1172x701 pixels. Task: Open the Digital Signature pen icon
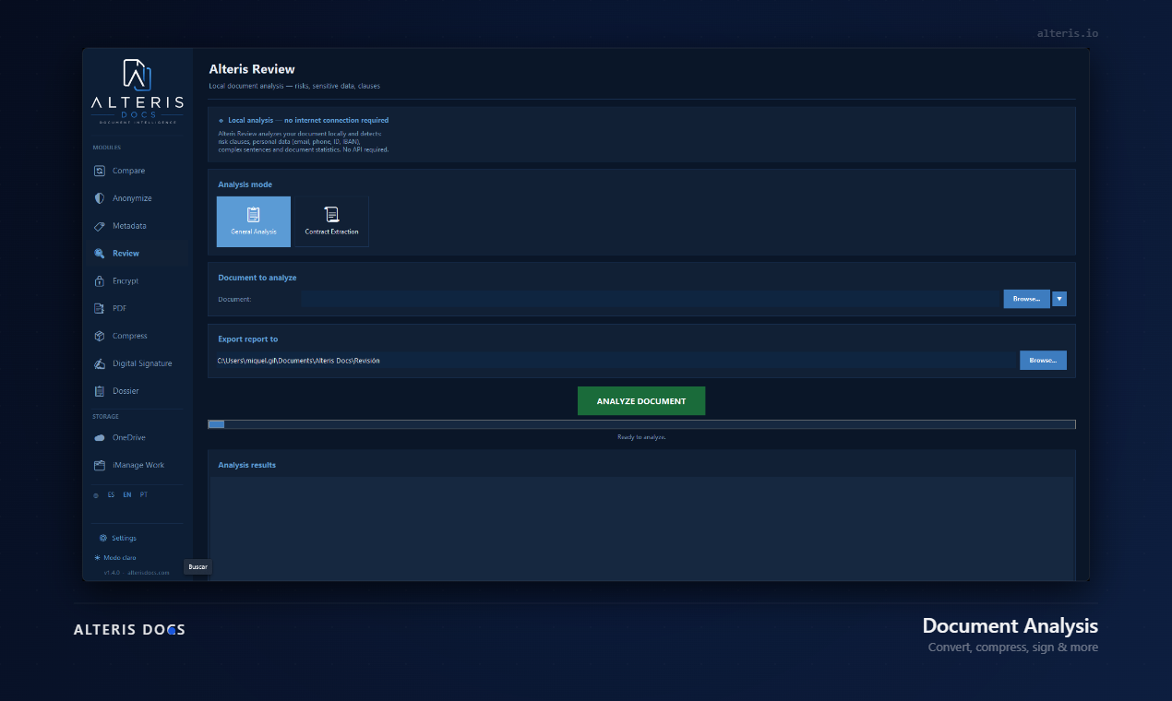[100, 364]
